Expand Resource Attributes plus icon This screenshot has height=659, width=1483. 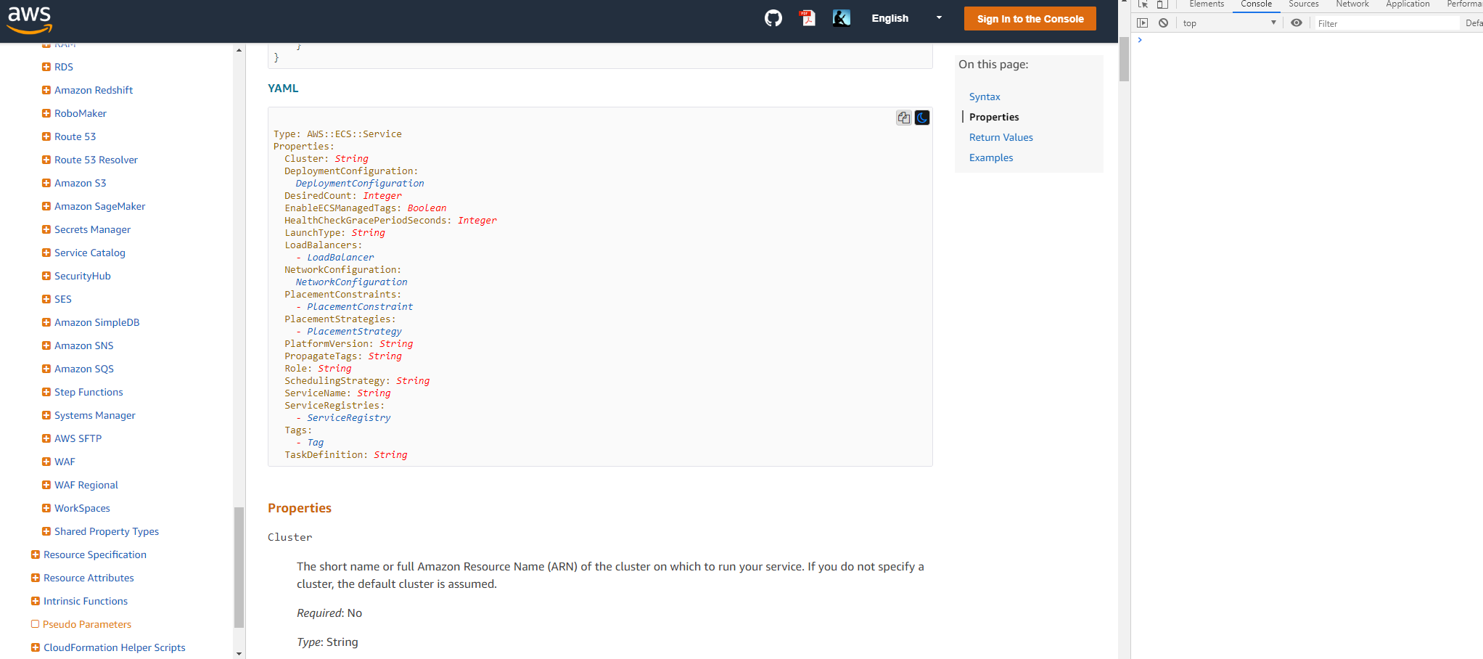pyautogui.click(x=36, y=578)
